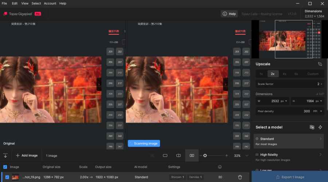Click the Add image button
This screenshot has height=182, width=328.
coord(27,155)
